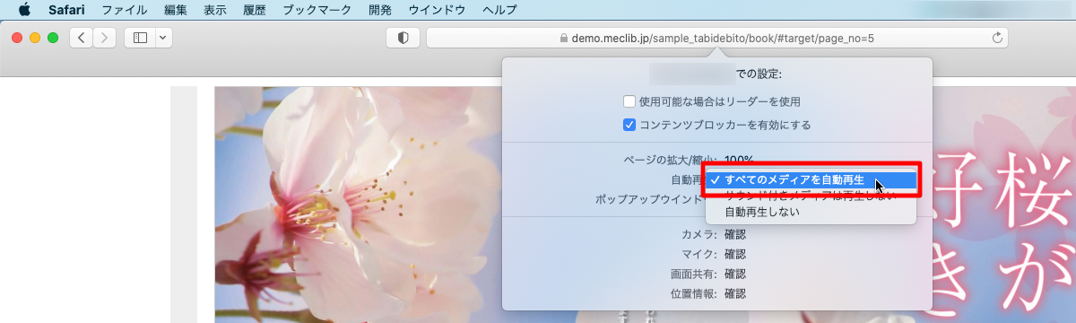Open the 位置情報 確認 dropdown
This screenshot has height=323, width=1076.
pos(735,294)
